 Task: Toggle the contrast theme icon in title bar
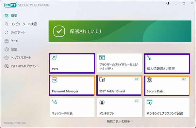click(168, 3)
